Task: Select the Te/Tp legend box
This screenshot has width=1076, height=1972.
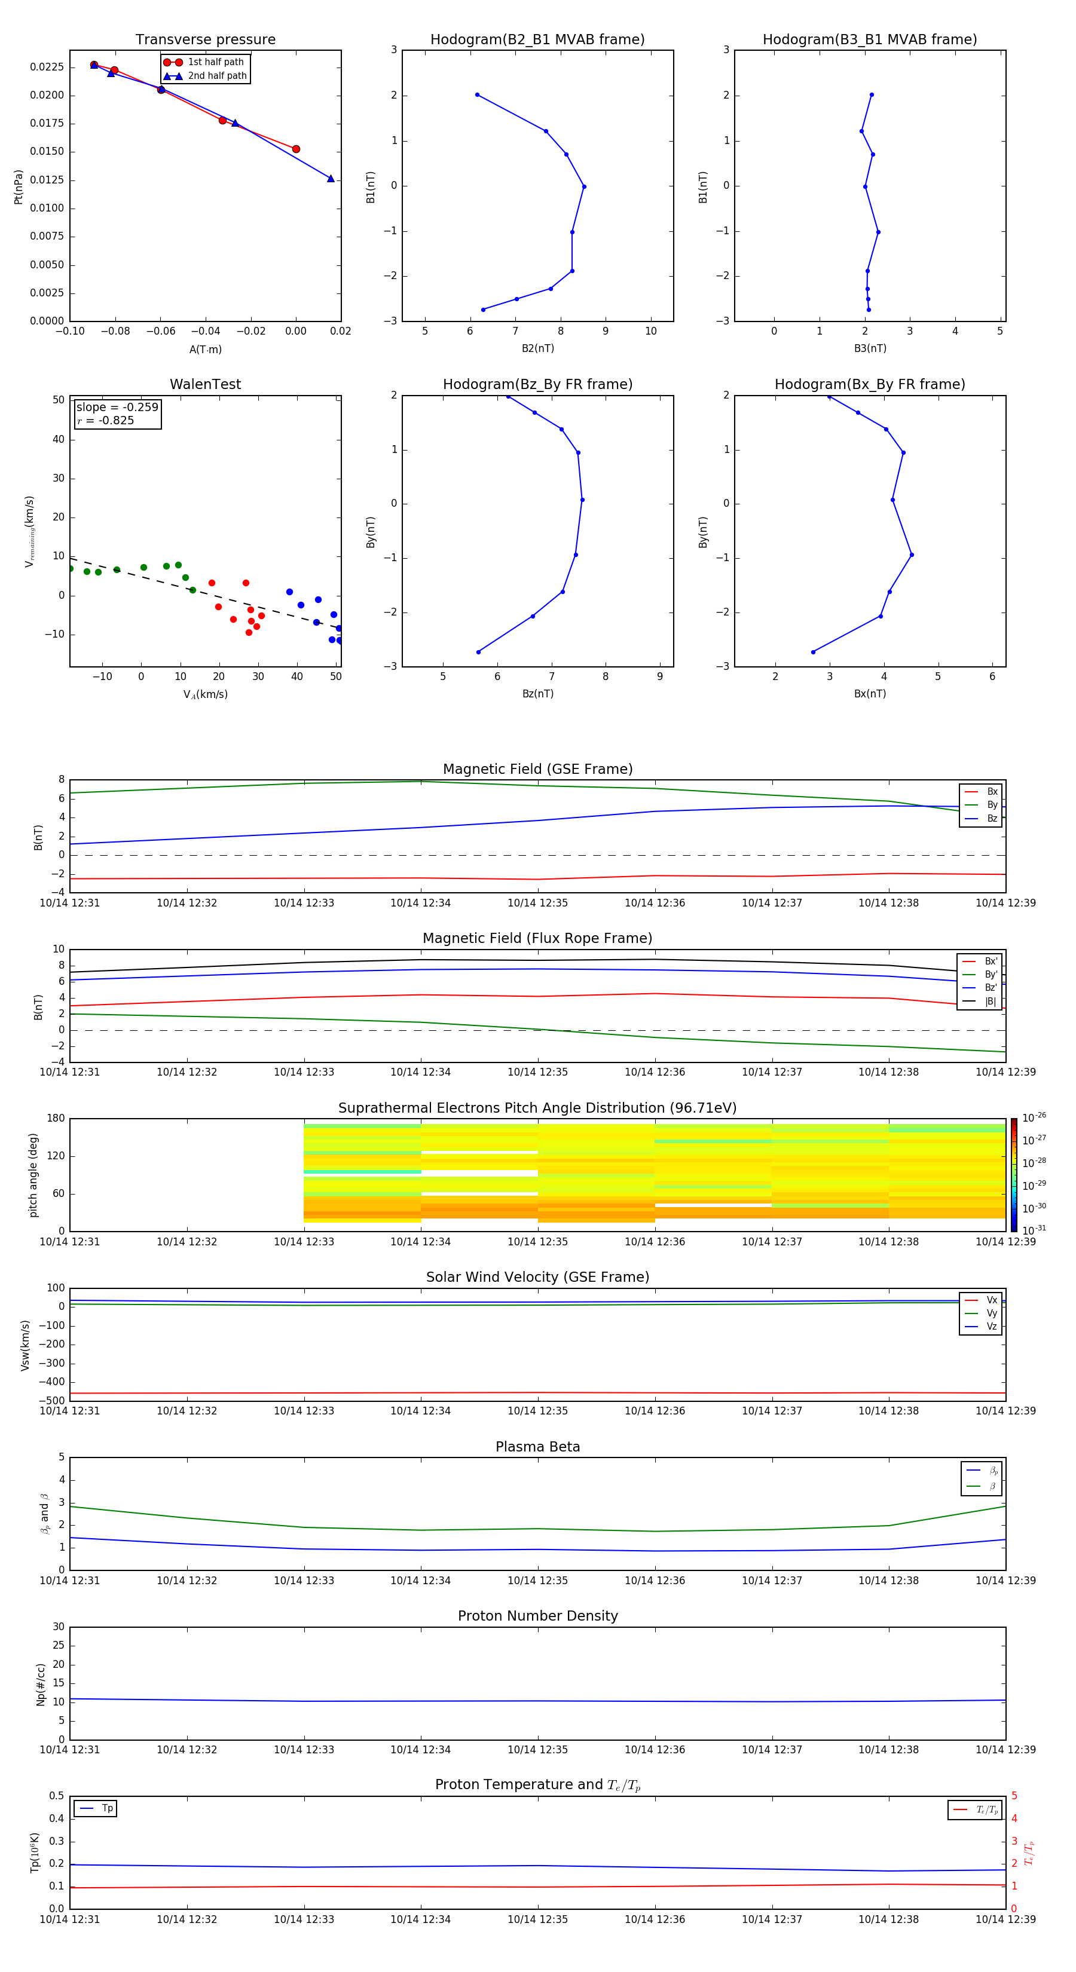Action: point(974,1809)
